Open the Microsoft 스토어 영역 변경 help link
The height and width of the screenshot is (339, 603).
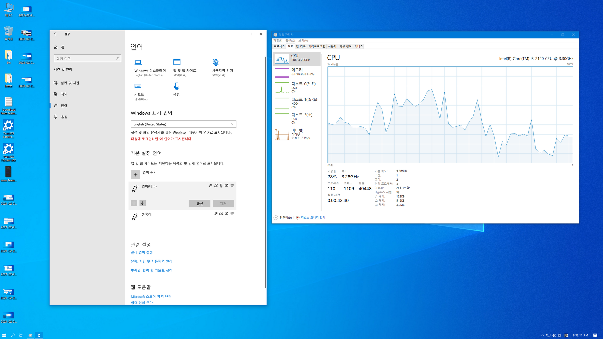151,297
